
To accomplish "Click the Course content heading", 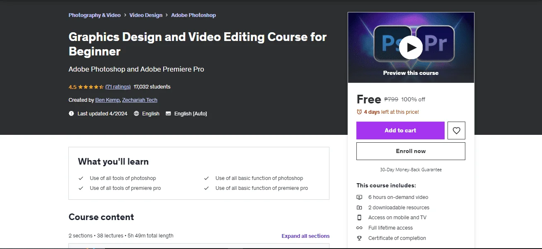I will click(101, 217).
